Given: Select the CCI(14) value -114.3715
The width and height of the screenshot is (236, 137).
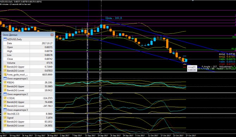Looking at the screenshot, I should pyautogui.click(x=48, y=98).
